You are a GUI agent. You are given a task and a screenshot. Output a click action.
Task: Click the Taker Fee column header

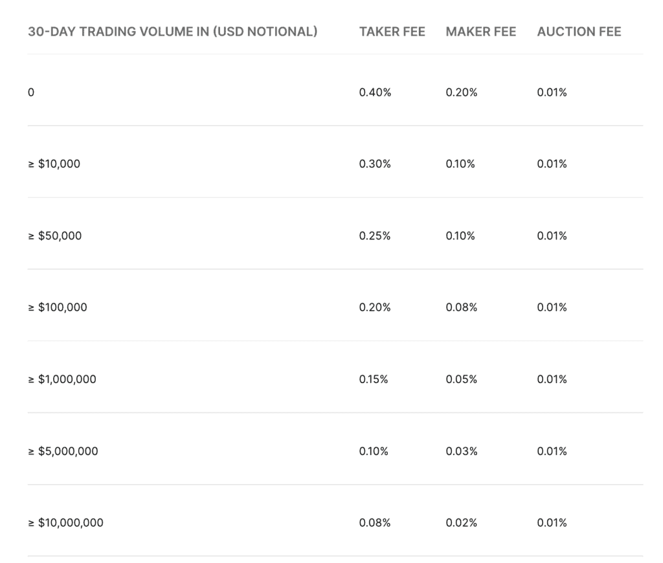[x=392, y=32]
